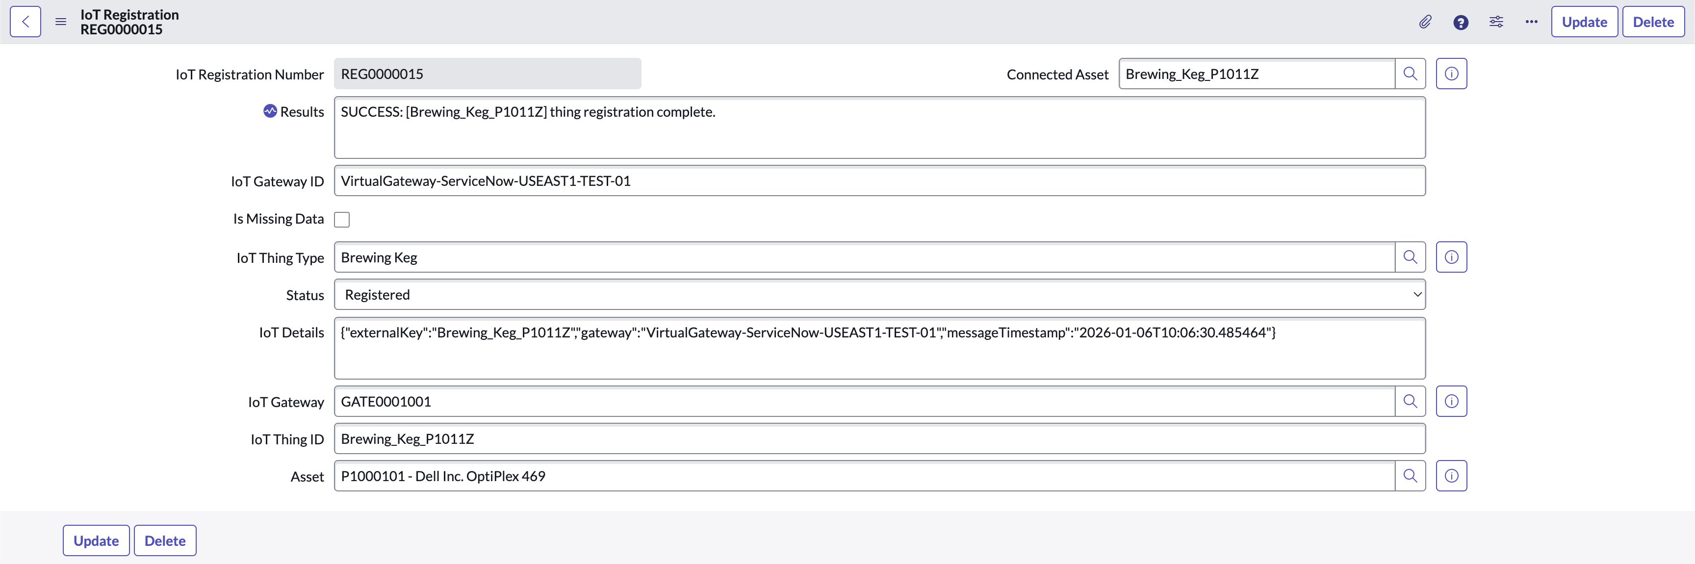The height and width of the screenshot is (564, 1695).
Task: Click the Results text area
Action: click(879, 128)
